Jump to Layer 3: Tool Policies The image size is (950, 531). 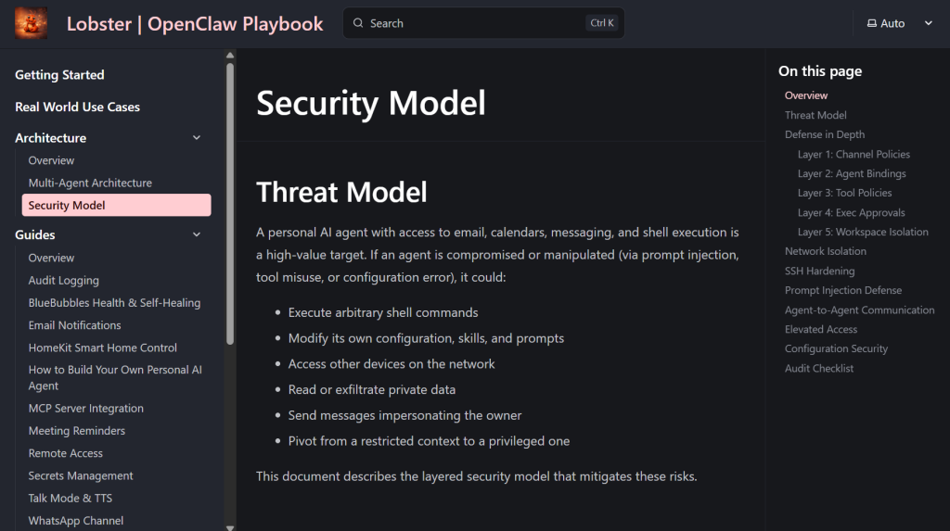pyautogui.click(x=844, y=193)
